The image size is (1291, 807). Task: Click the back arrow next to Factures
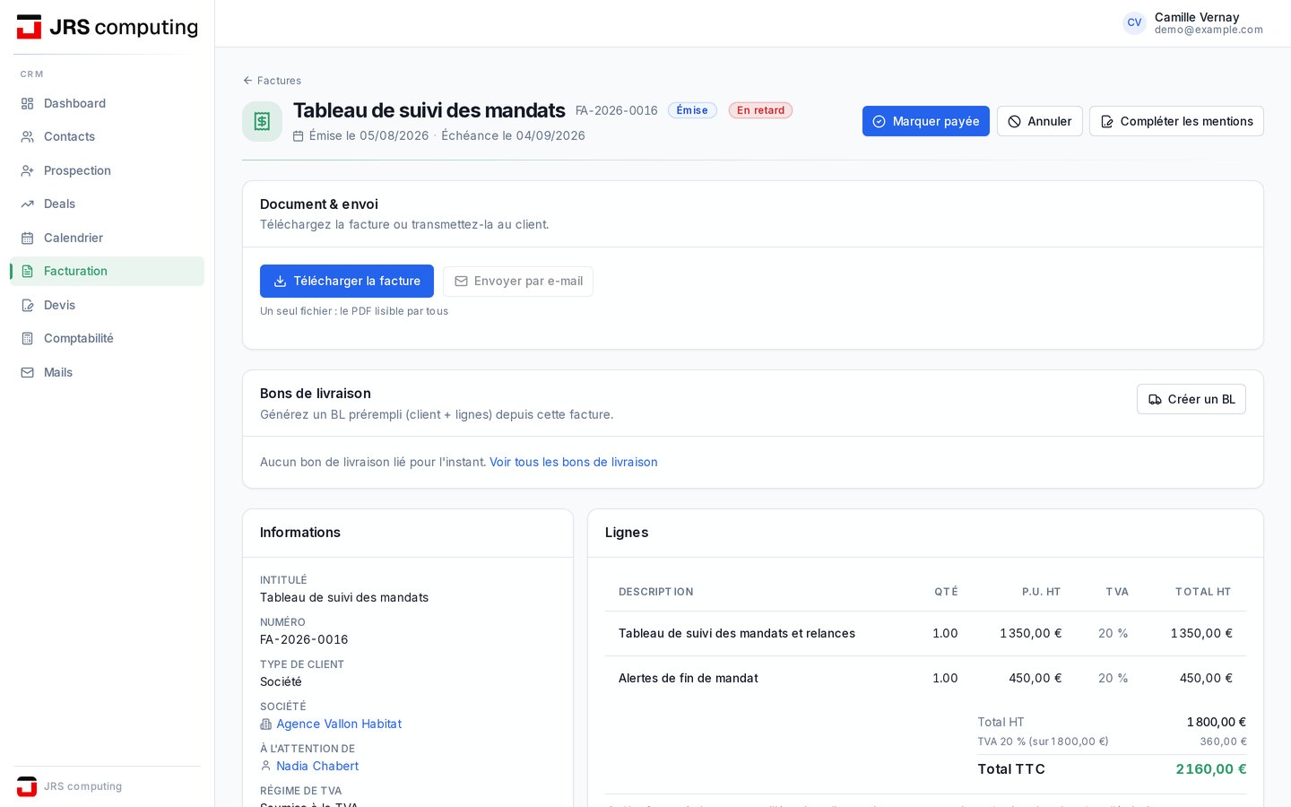[x=247, y=81]
